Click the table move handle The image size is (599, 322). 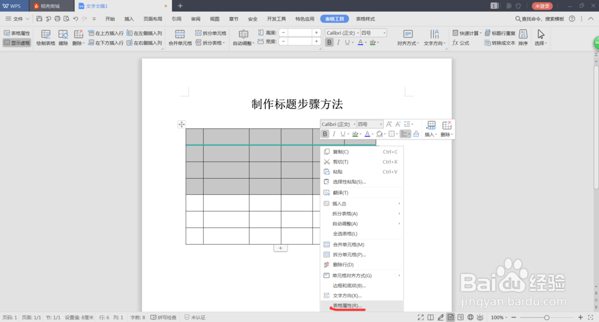[181, 124]
